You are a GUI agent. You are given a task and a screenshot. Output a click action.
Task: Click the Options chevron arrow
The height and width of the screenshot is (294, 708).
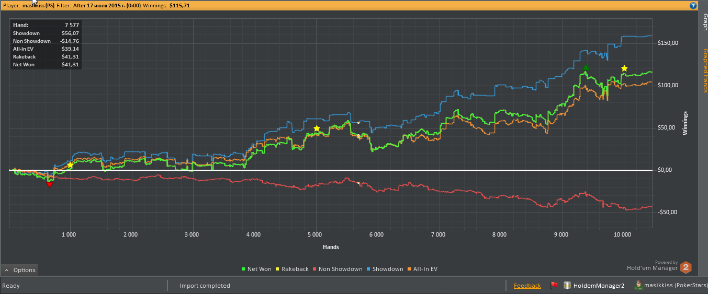click(x=7, y=271)
